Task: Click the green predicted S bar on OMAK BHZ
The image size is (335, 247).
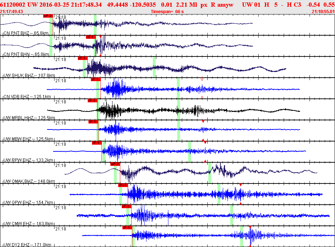Action: click(210, 173)
